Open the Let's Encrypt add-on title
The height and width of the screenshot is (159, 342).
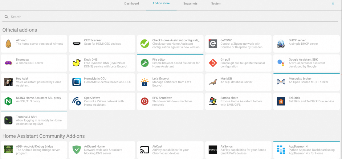161,79
